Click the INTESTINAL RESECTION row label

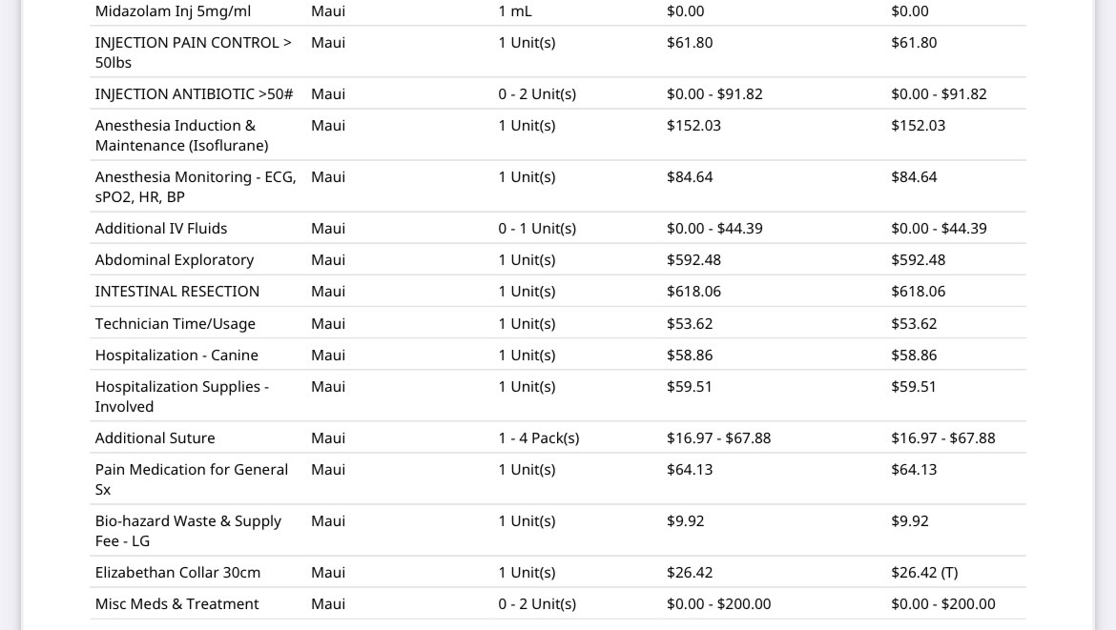pos(177,291)
